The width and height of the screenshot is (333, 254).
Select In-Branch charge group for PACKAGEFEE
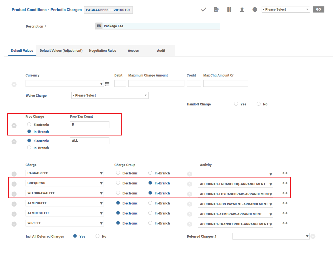[150, 173]
